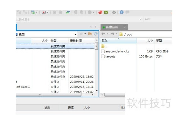The image size is (188, 125).
Task: Open remote forward history dropdown
Action: point(116,34)
